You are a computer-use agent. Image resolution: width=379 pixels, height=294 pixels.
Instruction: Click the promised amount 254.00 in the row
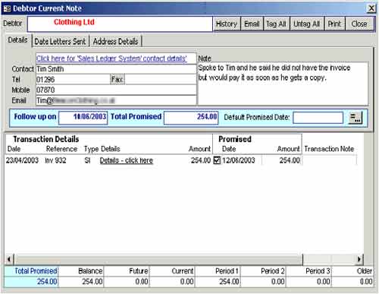[290, 160]
